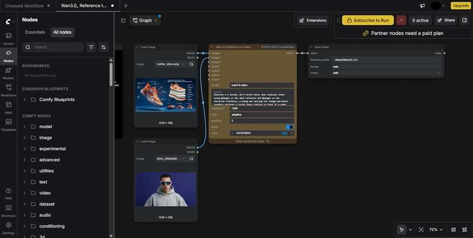
Task: Open the Save Video codec dropdown
Action: coord(387,73)
